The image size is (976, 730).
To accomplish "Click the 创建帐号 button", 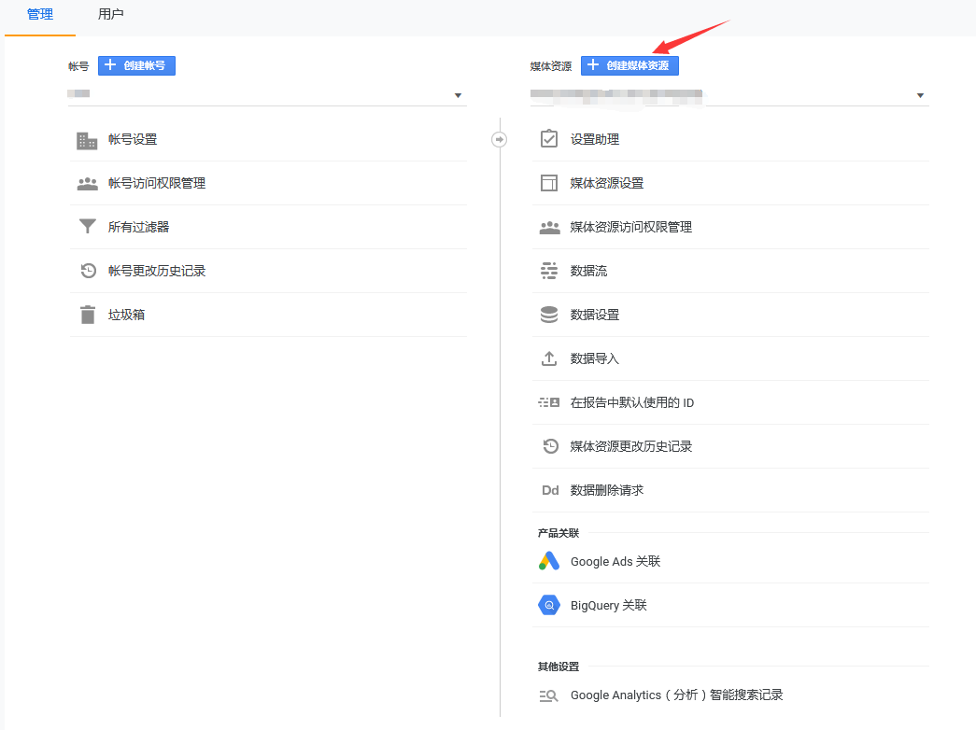I will click(x=136, y=65).
